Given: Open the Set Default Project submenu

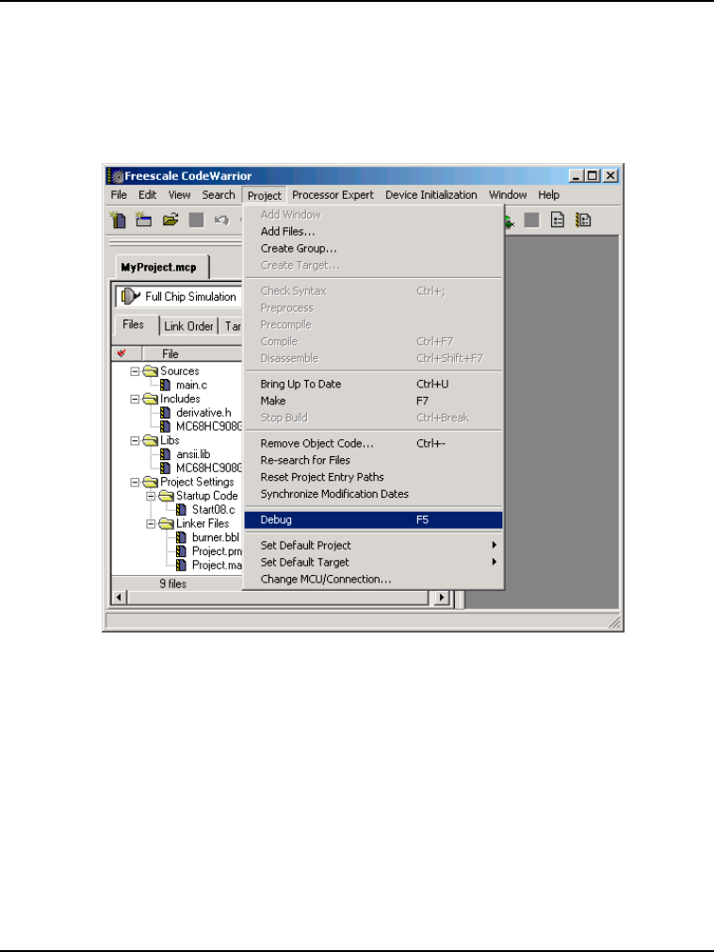Looking at the screenshot, I should pos(373,545).
